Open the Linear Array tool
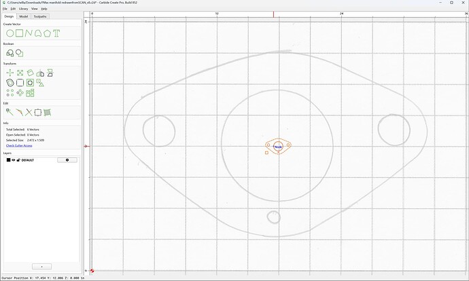Screen dimensions: 469x281 (x=10, y=93)
